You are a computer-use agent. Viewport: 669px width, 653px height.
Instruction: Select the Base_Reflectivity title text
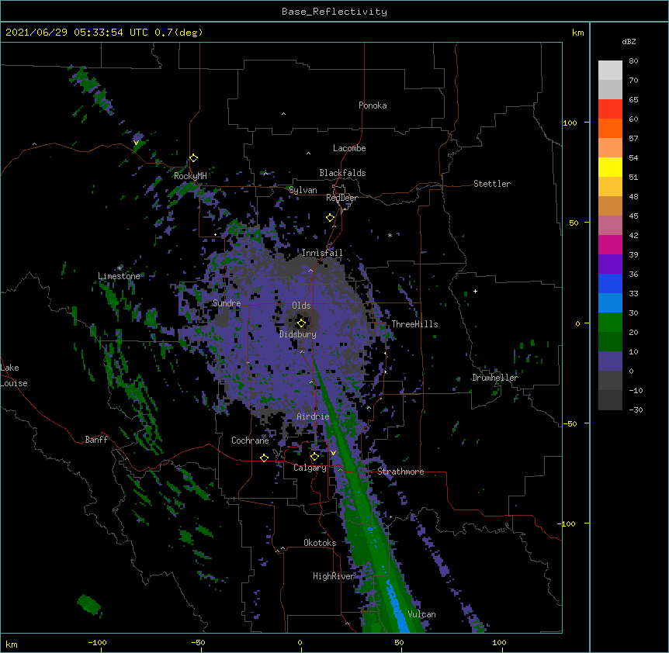pos(334,12)
